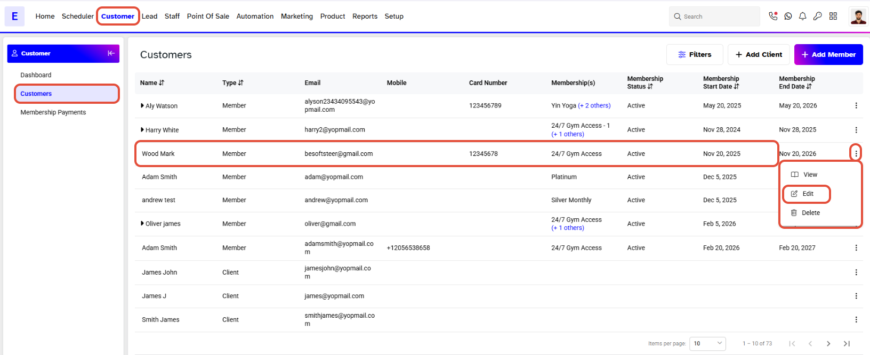Open Customers in the sidebar
Screen dimensions: 870x355
[66, 94]
